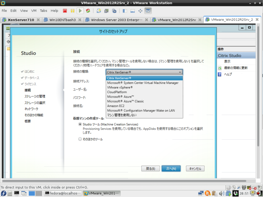The width and height of the screenshot is (263, 197).
Task: Choose Microsoft System Center Virtual Machine Manager
Action: pos(144,83)
